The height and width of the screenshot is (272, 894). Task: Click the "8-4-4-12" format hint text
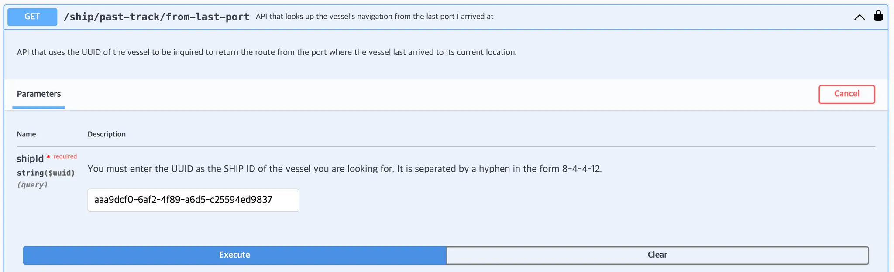click(581, 169)
